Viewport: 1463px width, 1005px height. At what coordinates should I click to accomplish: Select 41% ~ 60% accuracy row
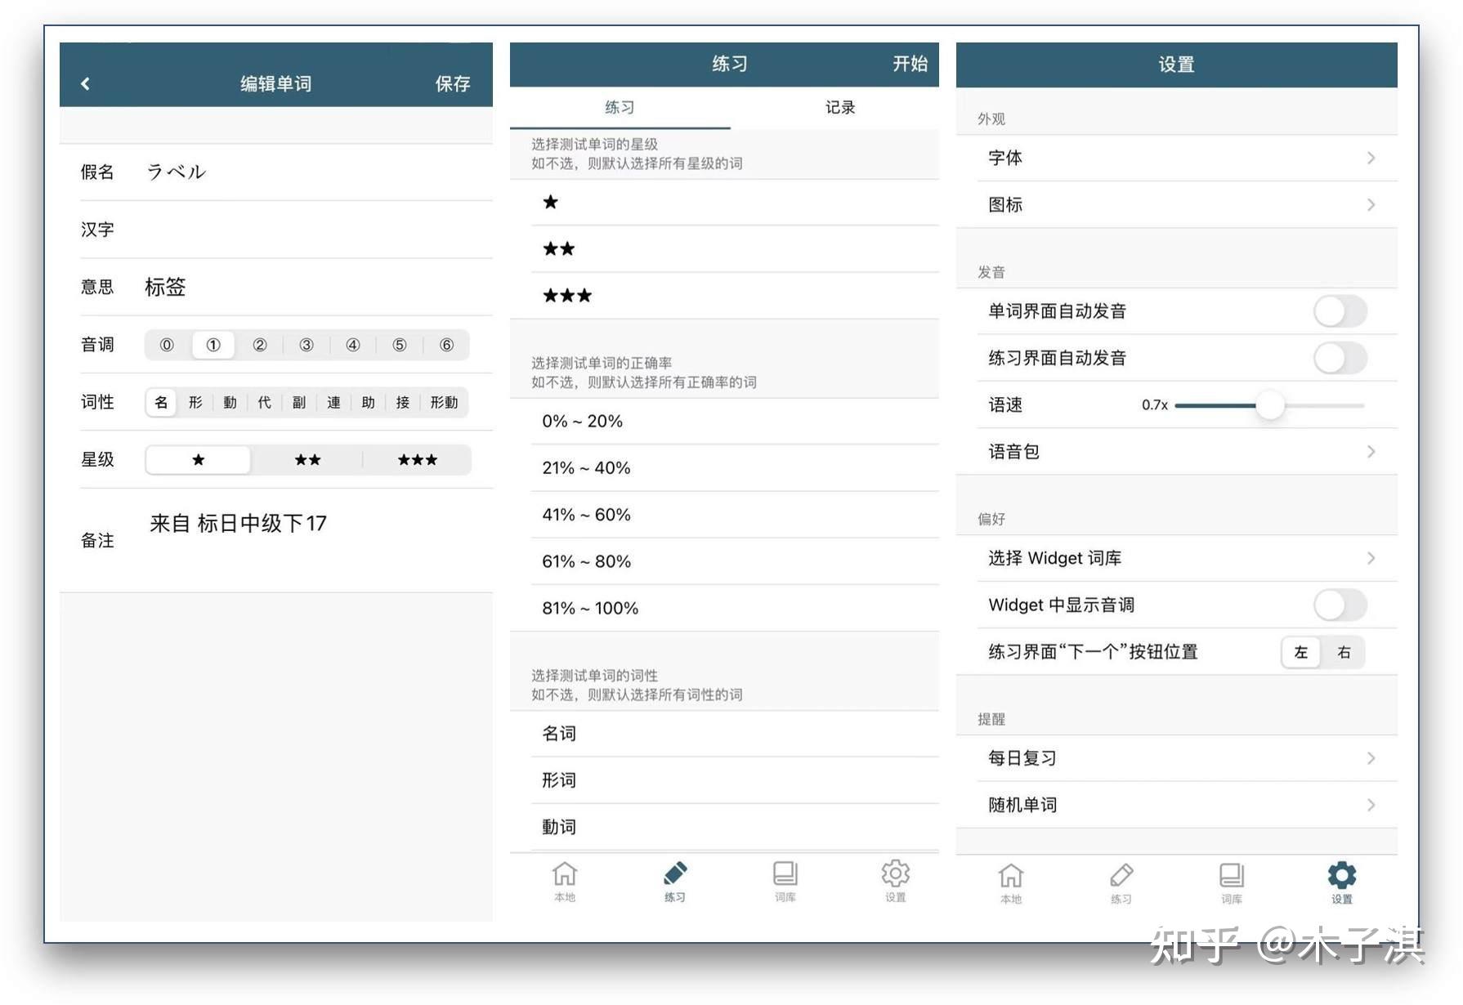(724, 515)
